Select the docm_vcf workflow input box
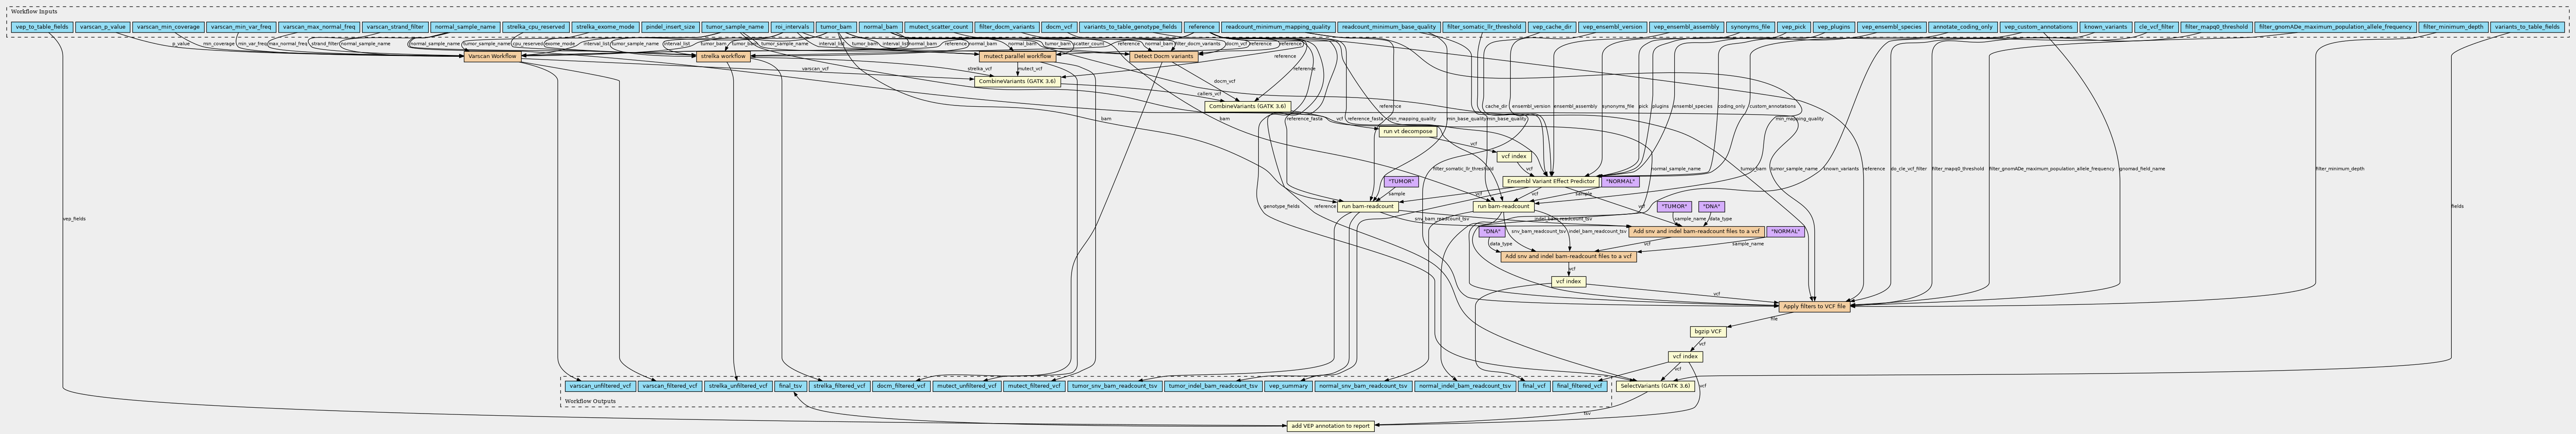 click(1059, 27)
